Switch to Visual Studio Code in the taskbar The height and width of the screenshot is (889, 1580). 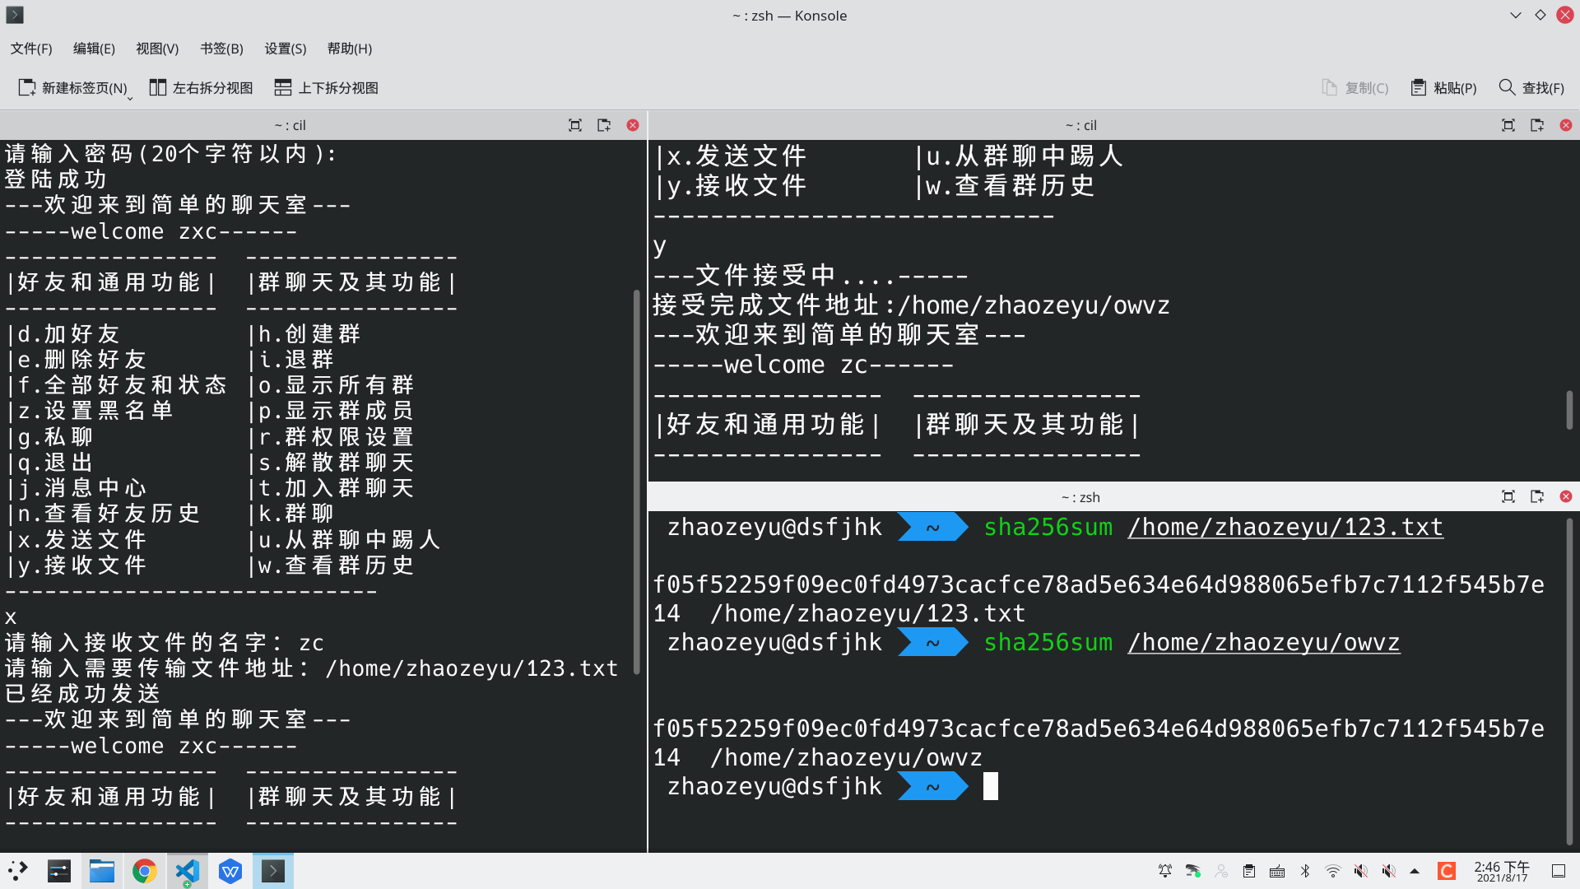(188, 871)
